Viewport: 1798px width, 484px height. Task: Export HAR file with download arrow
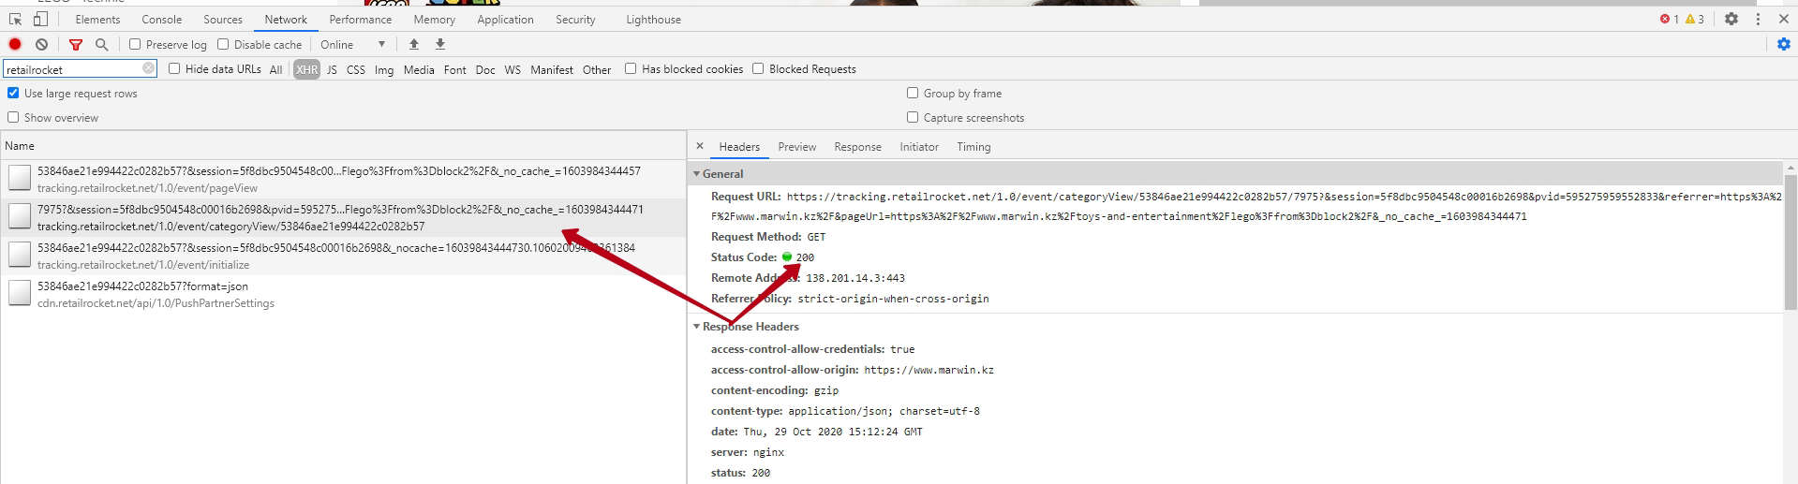coord(440,44)
